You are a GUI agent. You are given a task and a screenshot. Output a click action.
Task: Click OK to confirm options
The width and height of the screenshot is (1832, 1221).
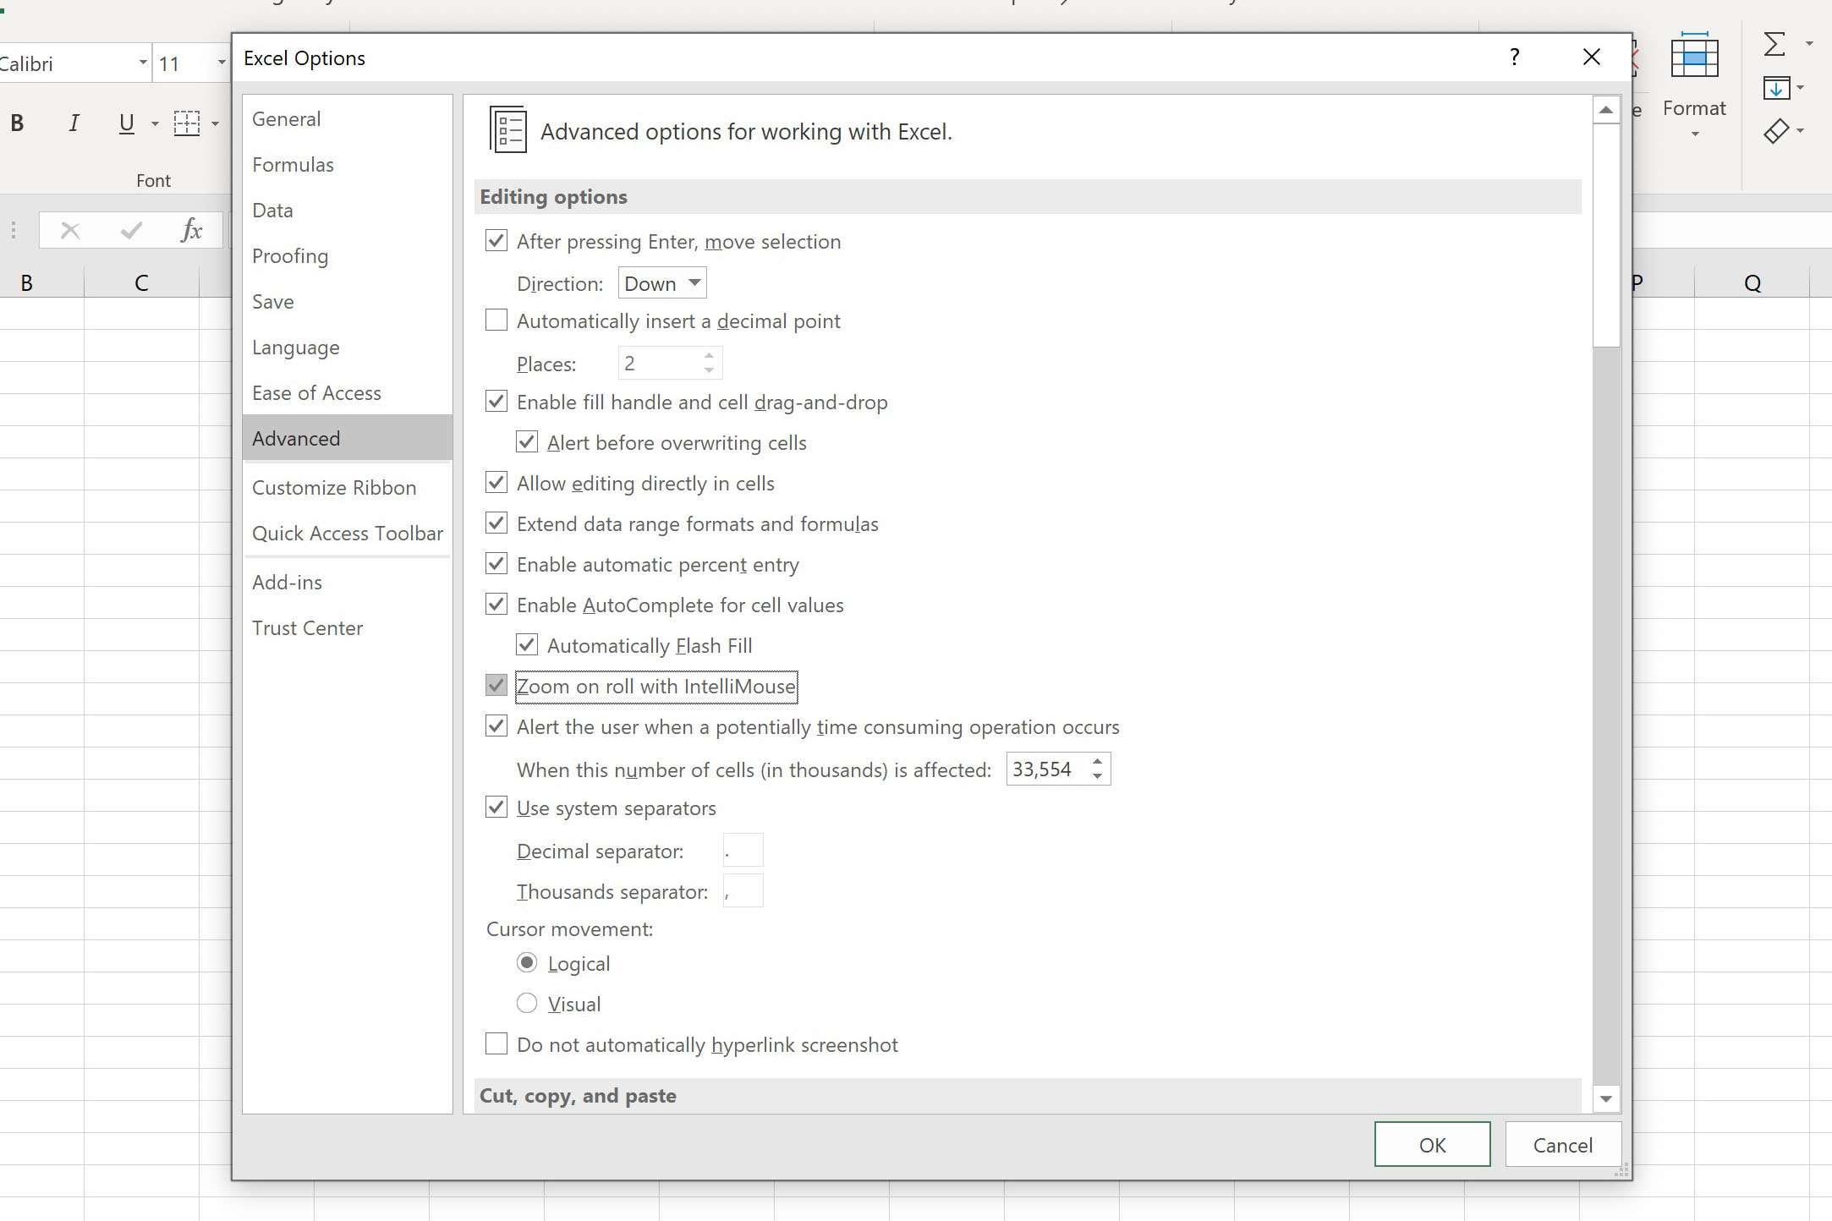[x=1431, y=1143]
